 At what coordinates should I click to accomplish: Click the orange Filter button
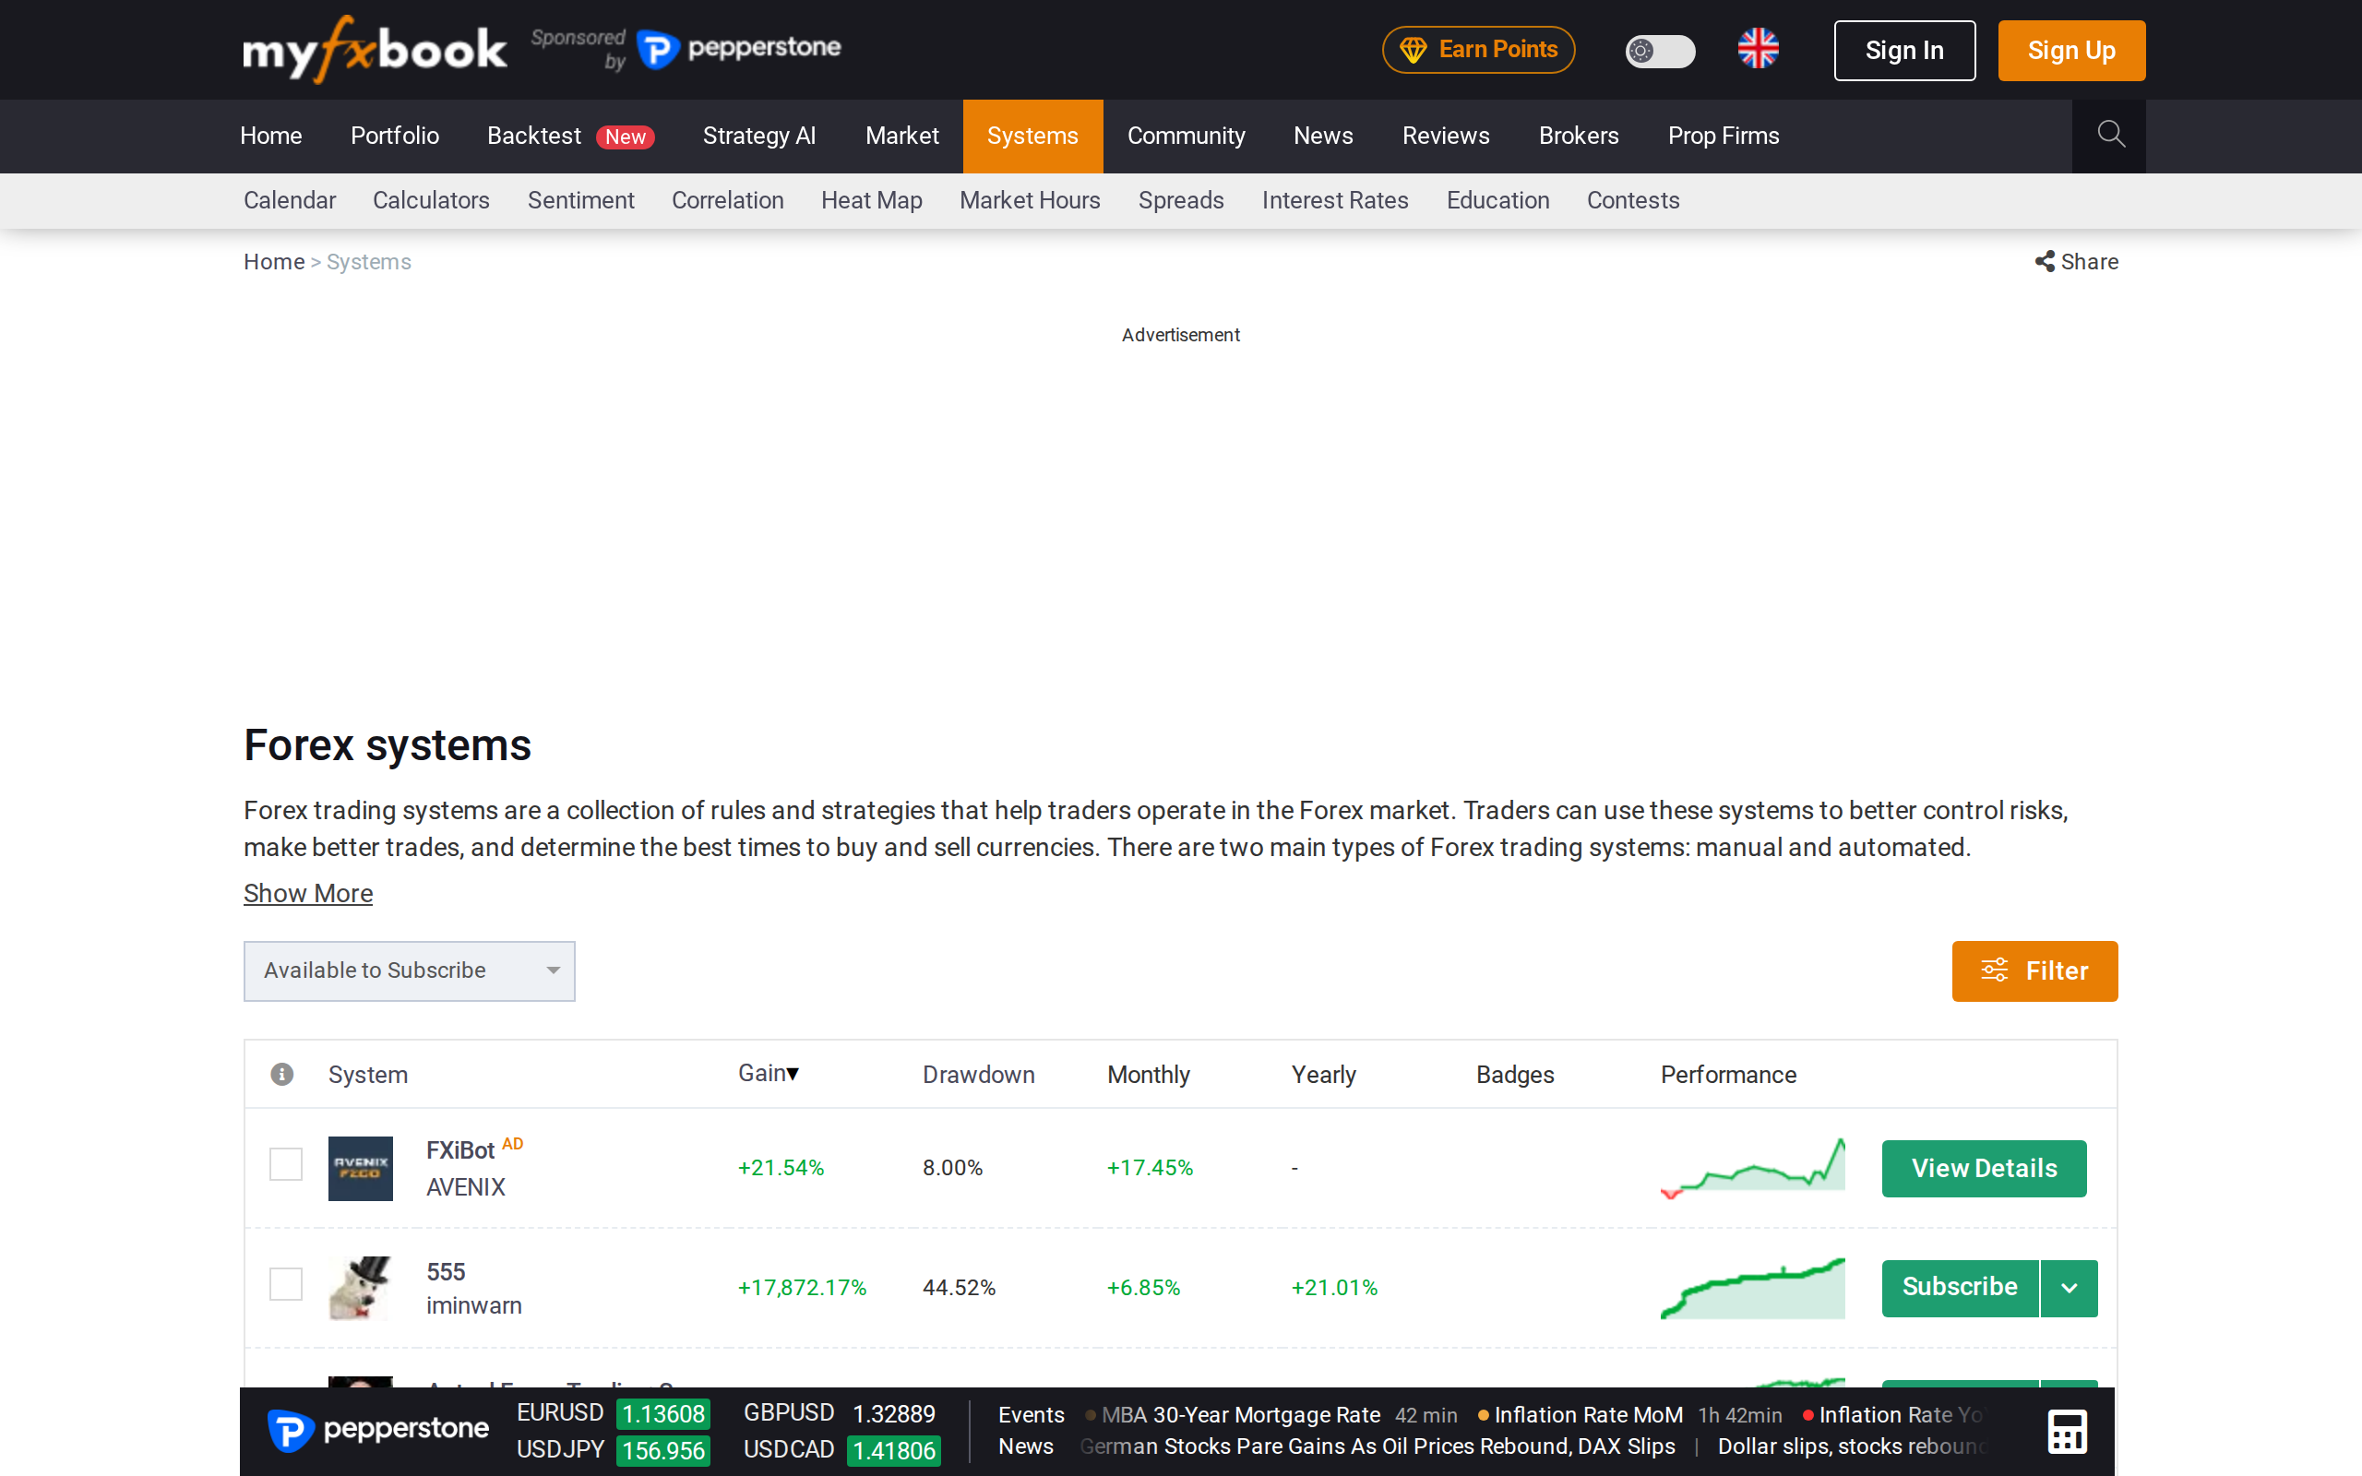tap(2034, 971)
